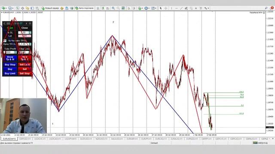
Task: Zoom in the chart with magnifier plus
Action: [113, 8]
